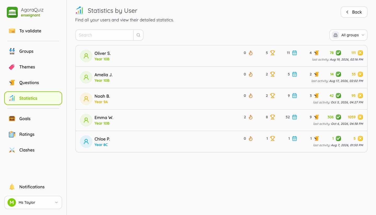Click Chloe P.'s blue avatar icon
This screenshot has height=215, width=376.
point(86,142)
